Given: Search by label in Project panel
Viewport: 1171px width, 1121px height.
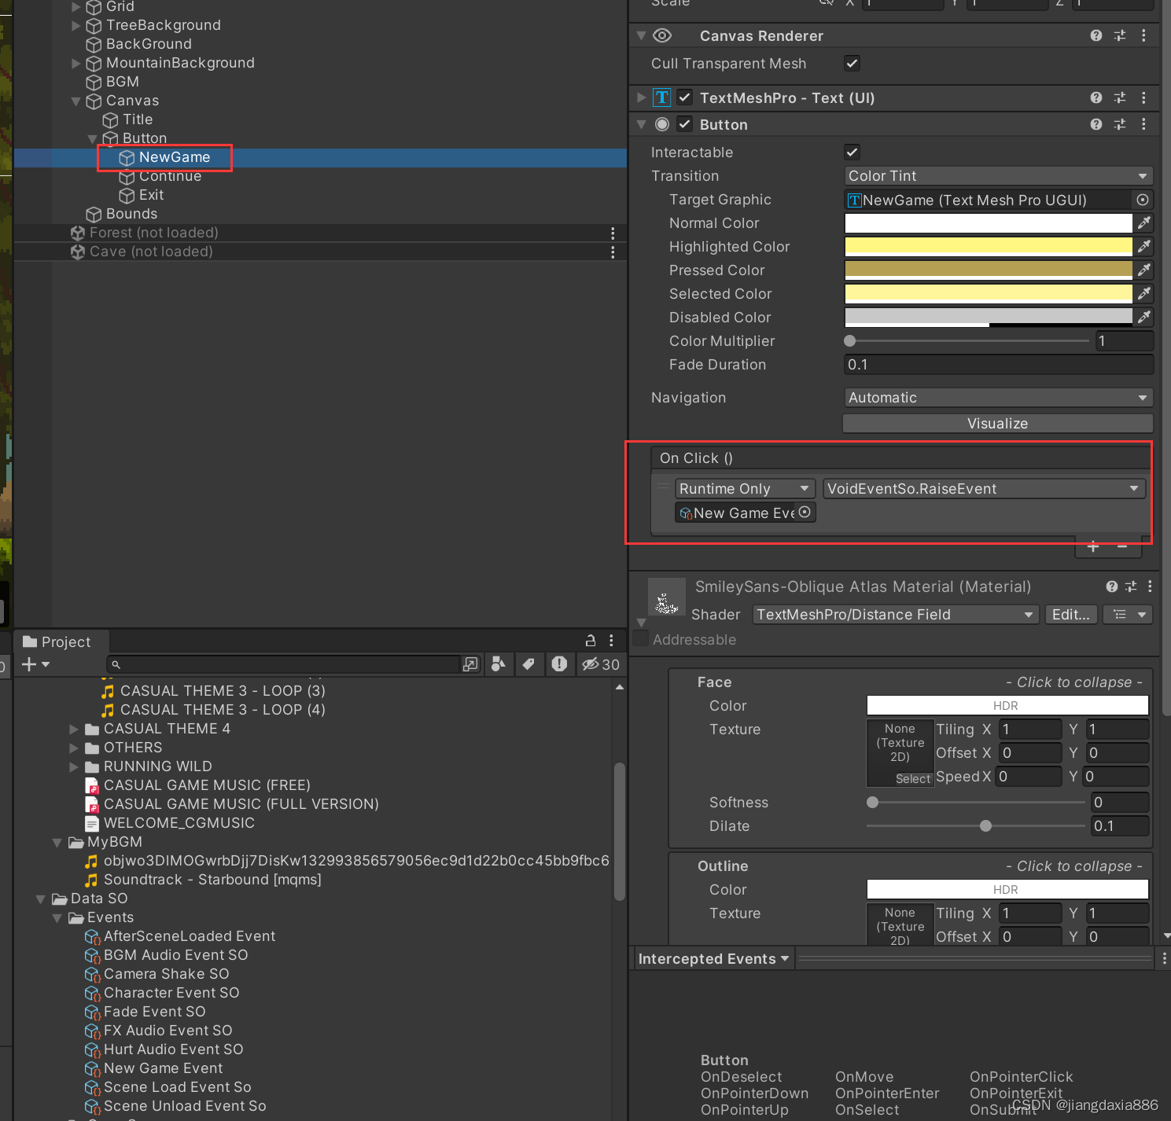Looking at the screenshot, I should (528, 664).
